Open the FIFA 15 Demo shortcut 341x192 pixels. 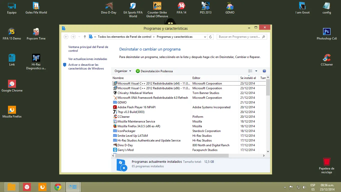pos(12,34)
